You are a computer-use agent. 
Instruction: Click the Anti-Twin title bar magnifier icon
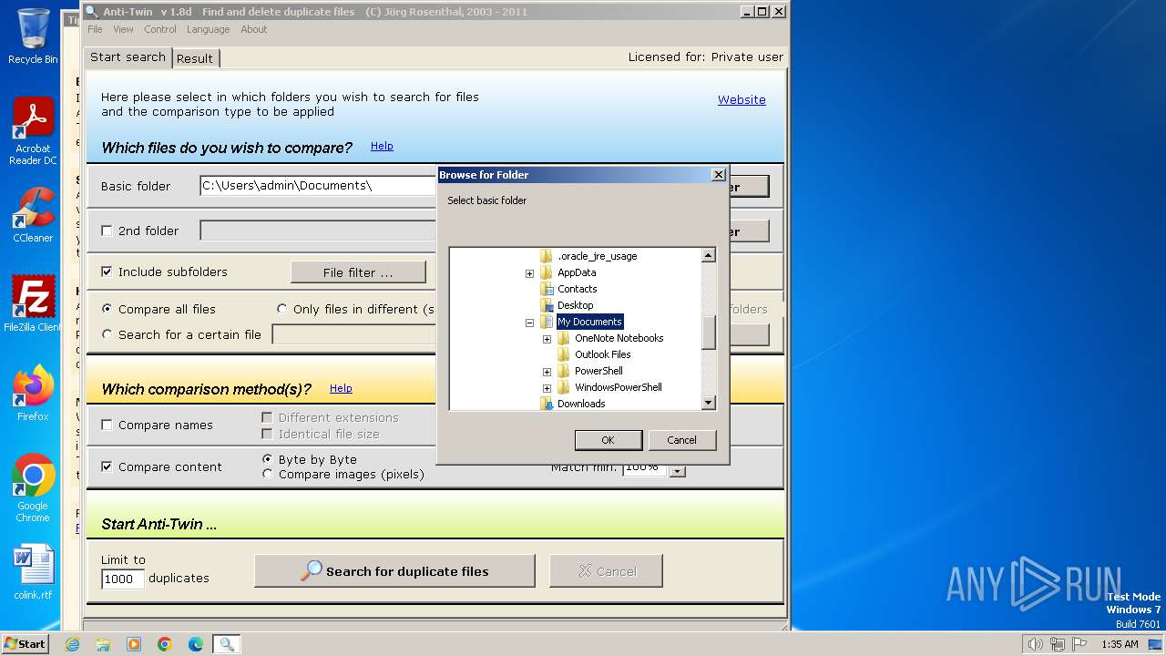click(91, 12)
